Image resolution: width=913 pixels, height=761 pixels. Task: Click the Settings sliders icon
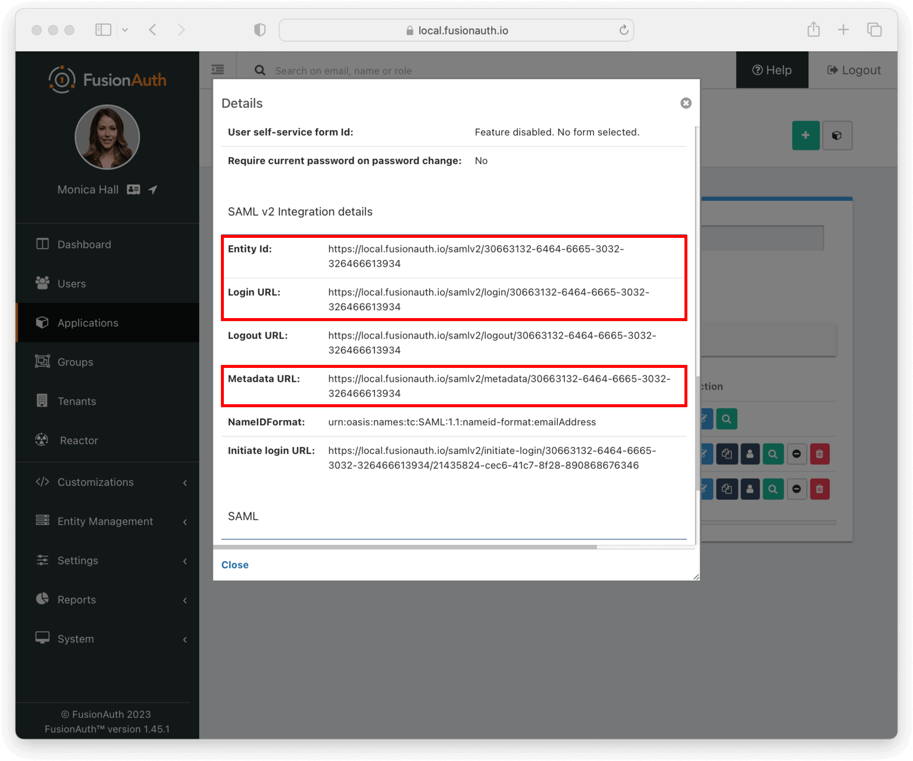click(x=42, y=560)
